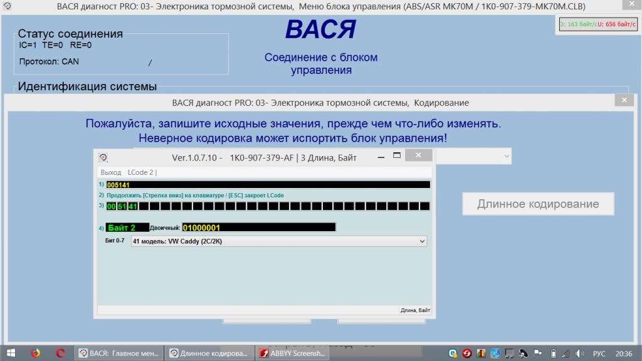The height and width of the screenshot is (361, 642).
Task: Click the green Байт 2 label
Action: (x=127, y=228)
